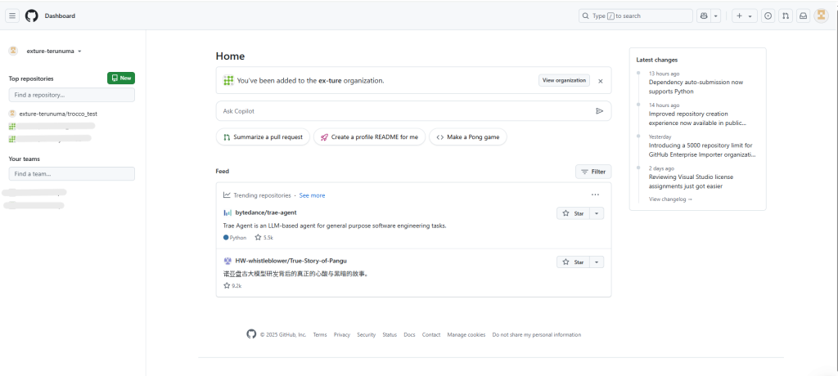Screen dimensions: 838x376
Task: Open the bytedance/trae-agent repository
Action: click(x=266, y=213)
